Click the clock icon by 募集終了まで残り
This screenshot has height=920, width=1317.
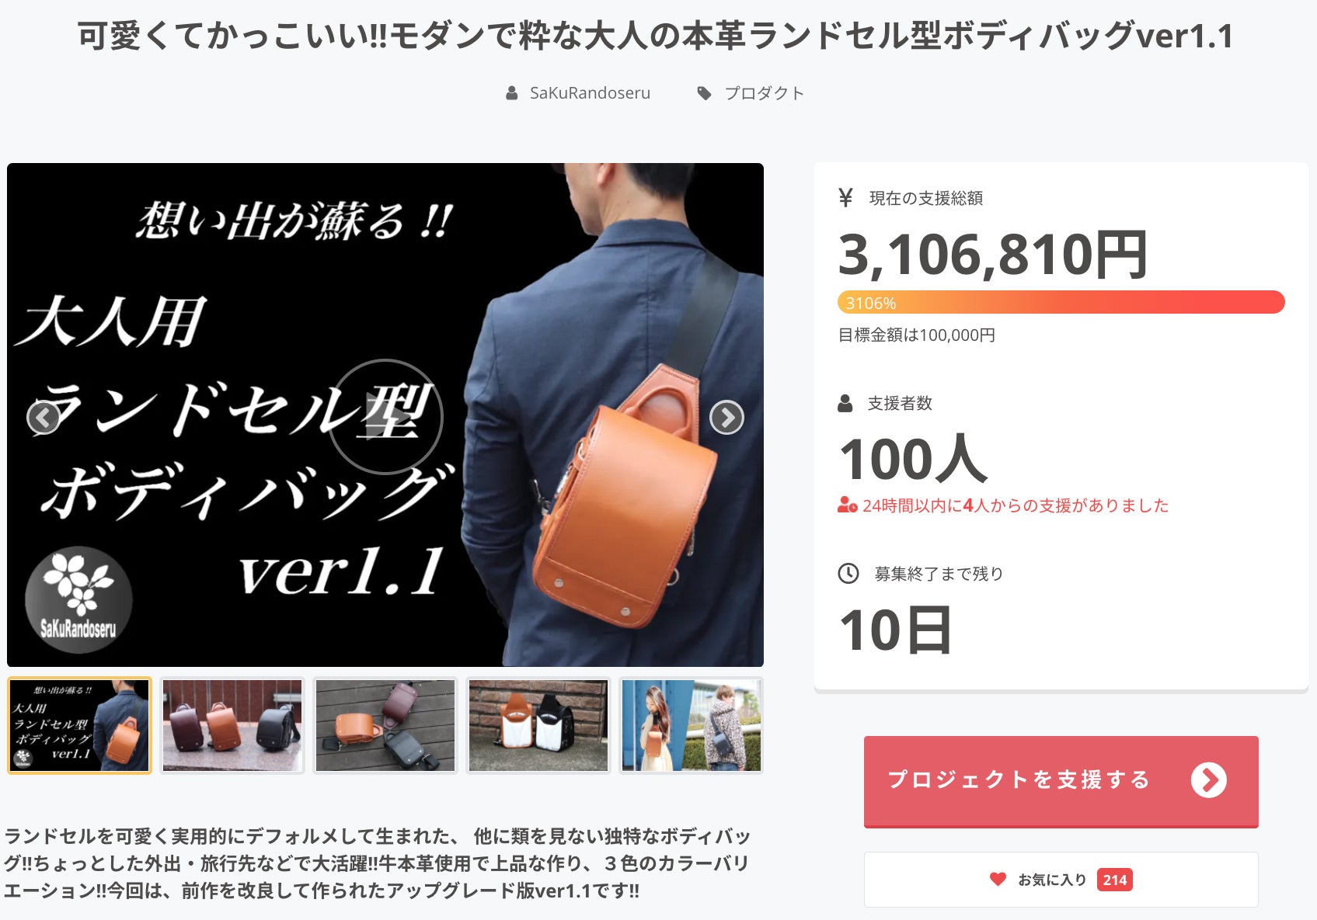tap(848, 574)
